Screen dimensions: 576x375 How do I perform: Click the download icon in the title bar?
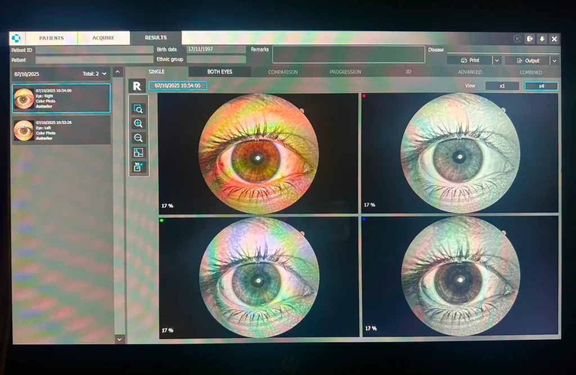[542, 38]
